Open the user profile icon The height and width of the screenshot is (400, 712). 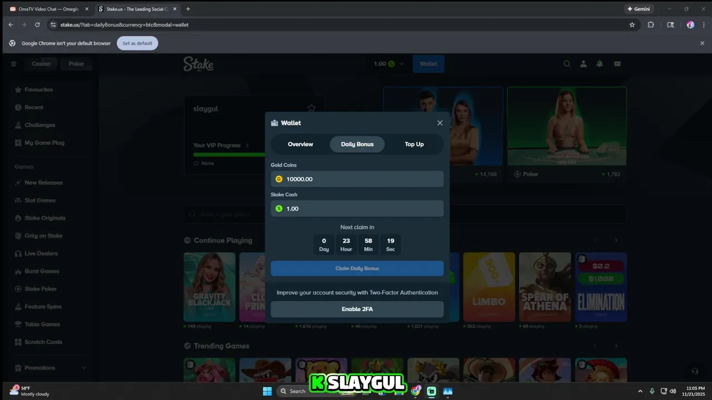click(583, 64)
